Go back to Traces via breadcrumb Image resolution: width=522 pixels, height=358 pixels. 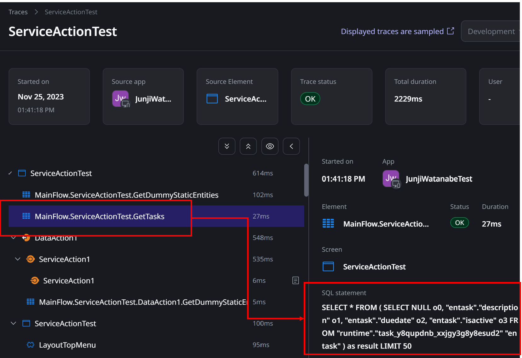pos(18,12)
